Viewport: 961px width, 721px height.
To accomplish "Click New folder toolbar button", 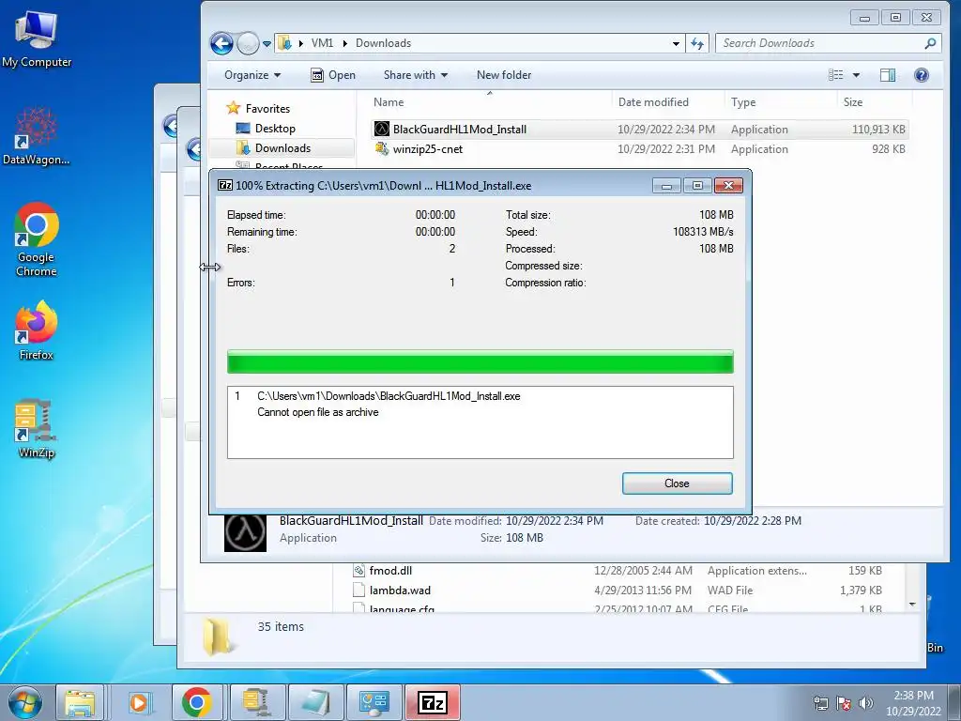I will [504, 75].
